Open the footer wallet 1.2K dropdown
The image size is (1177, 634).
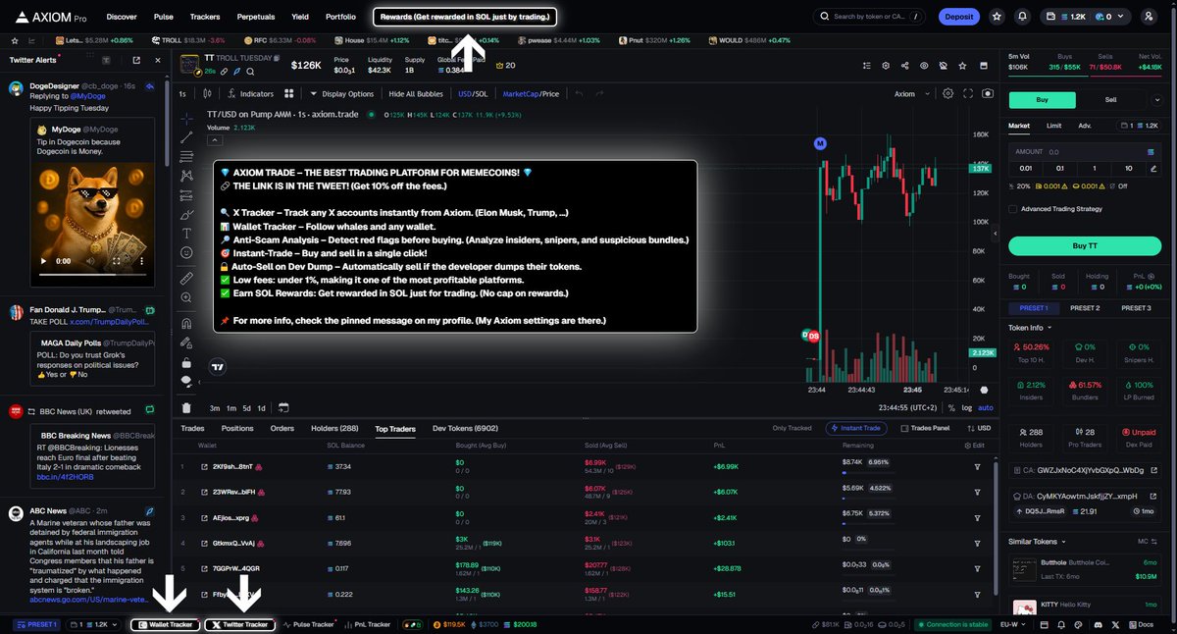[x=95, y=624]
